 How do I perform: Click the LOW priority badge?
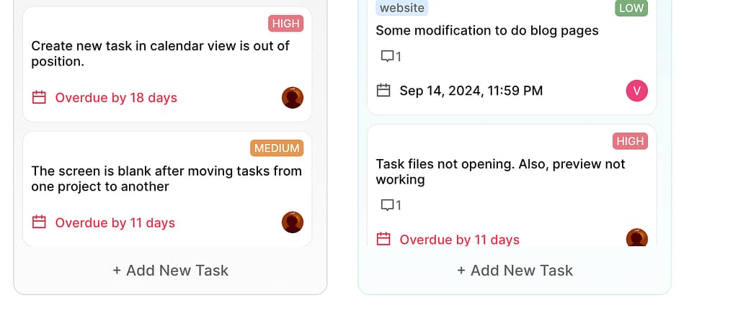click(631, 8)
